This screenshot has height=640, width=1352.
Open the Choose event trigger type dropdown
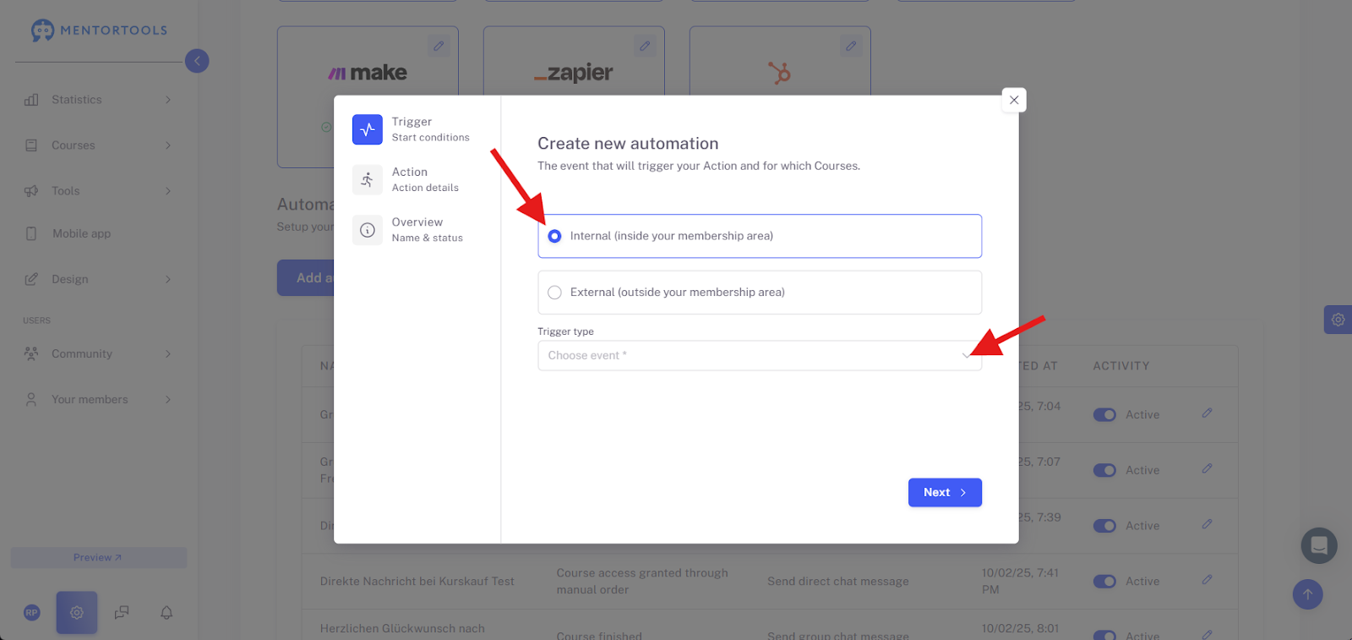(760, 356)
